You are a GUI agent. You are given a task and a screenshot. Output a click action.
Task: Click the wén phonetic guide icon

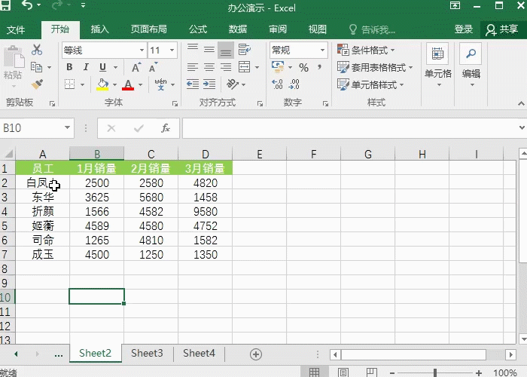pyautogui.click(x=160, y=84)
